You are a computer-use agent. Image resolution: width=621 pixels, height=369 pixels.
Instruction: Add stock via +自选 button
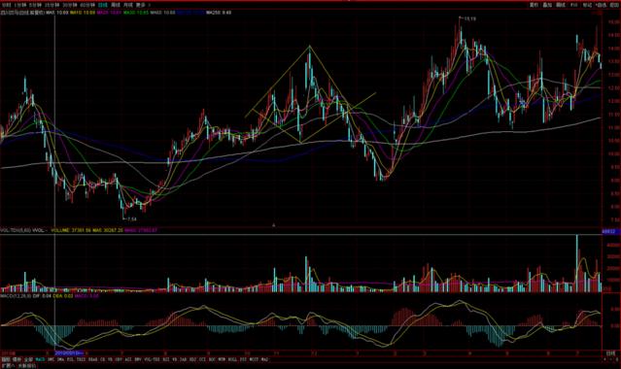(x=602, y=5)
